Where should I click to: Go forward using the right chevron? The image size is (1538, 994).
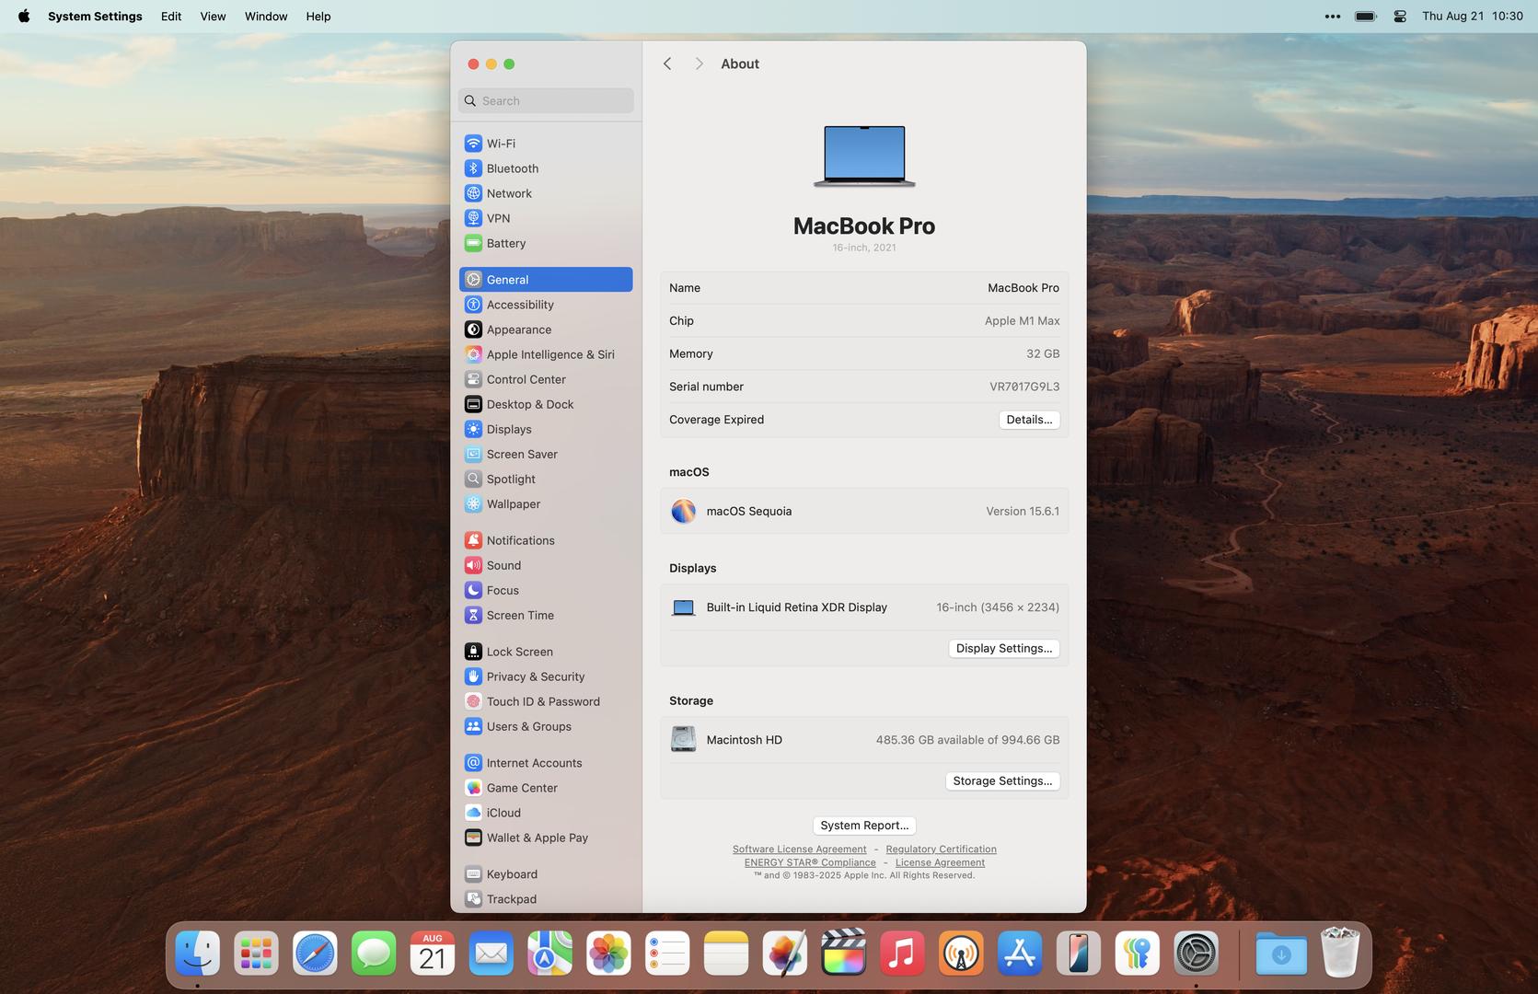click(699, 64)
